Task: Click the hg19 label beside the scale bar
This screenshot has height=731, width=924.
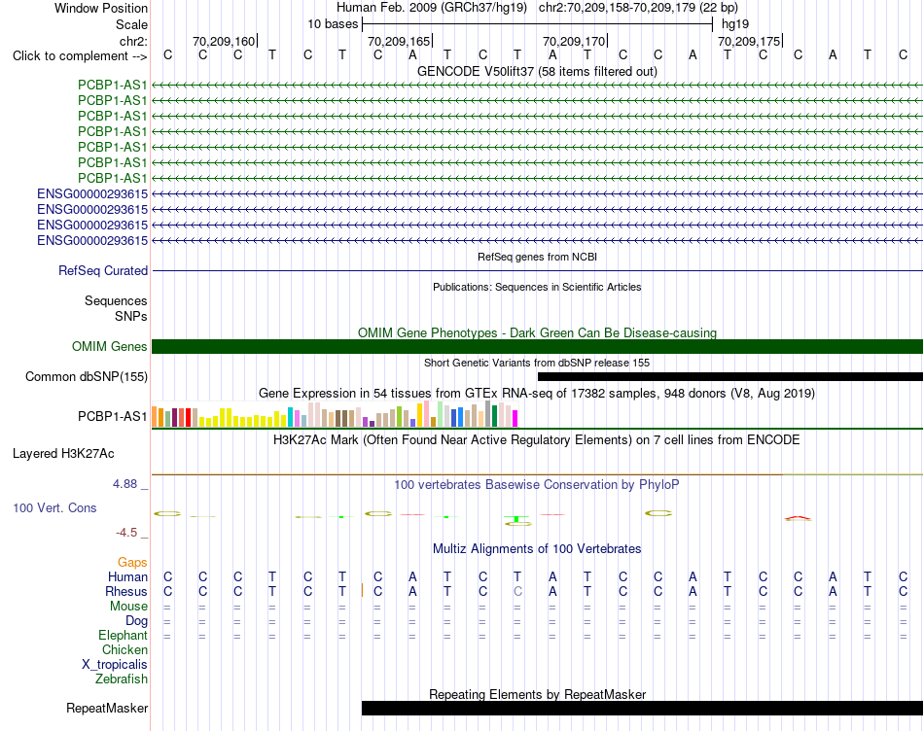Action: click(x=735, y=24)
